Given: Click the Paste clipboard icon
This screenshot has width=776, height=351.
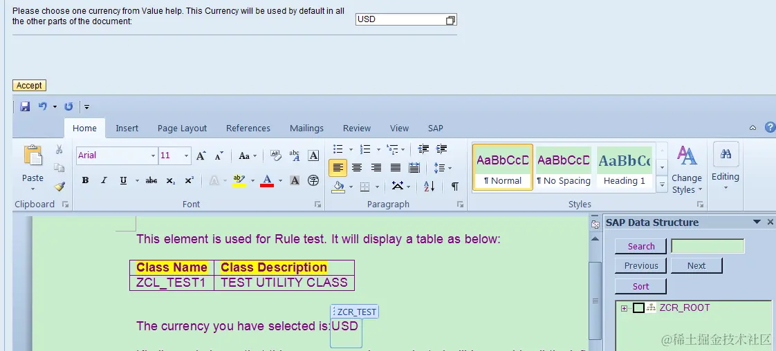Looking at the screenshot, I should coord(33,155).
